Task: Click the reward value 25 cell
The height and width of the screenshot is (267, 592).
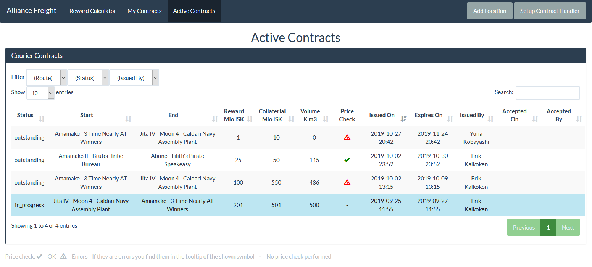Action: pyautogui.click(x=238, y=160)
